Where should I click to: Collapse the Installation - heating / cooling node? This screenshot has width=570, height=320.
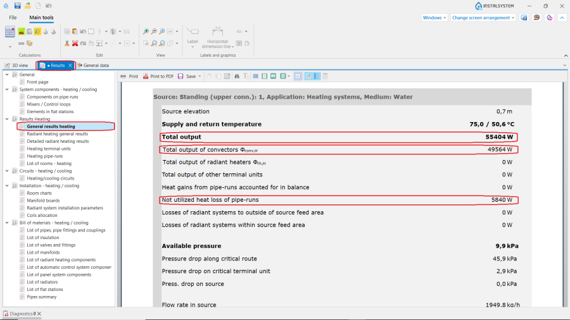click(7, 186)
